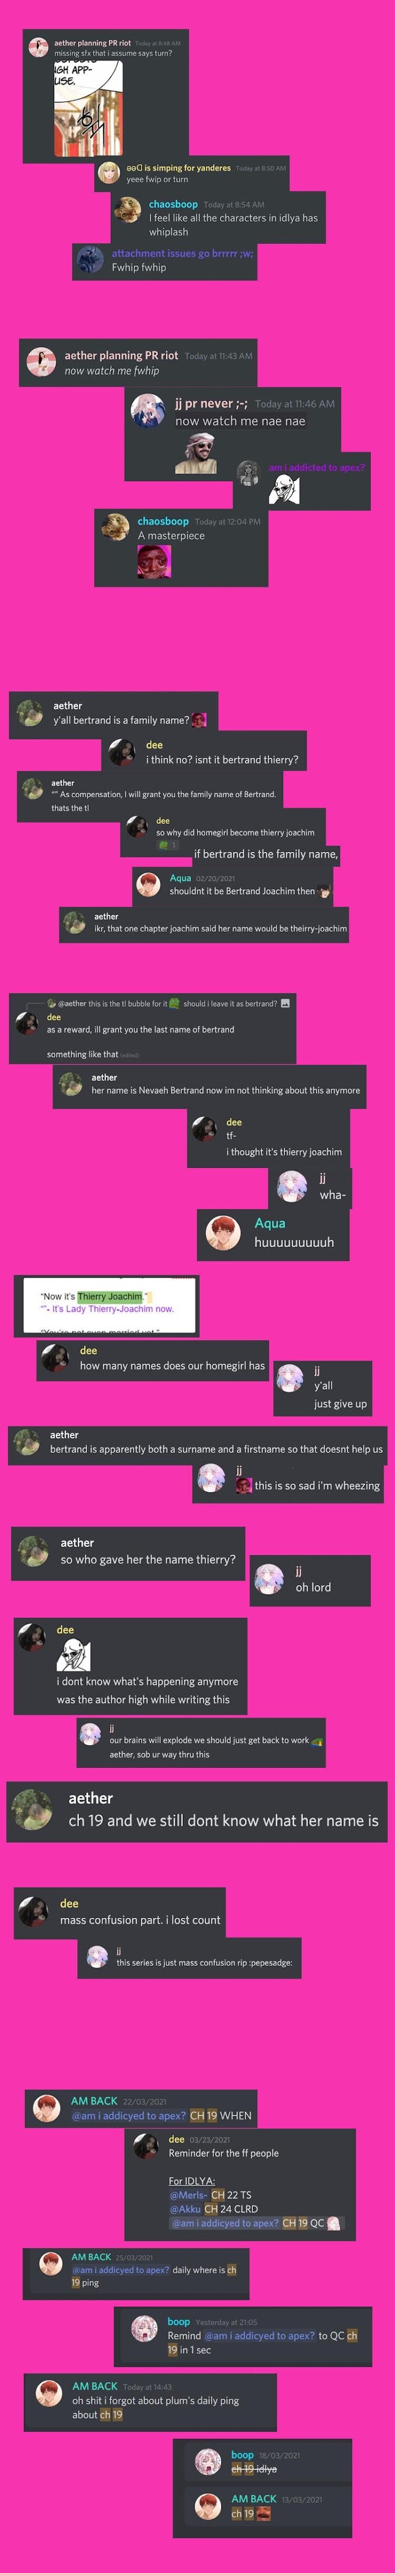
Task: Click the @Akku mention for CH 24 CLRD
Action: (185, 2208)
